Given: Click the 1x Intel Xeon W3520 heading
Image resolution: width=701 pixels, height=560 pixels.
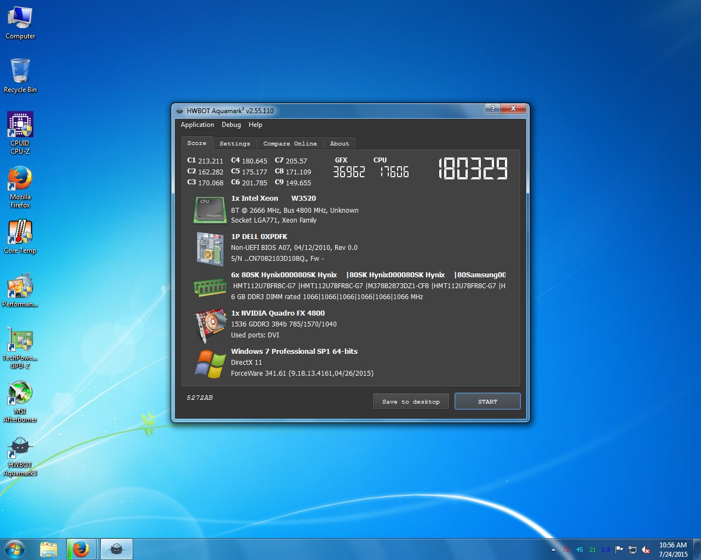Looking at the screenshot, I should [273, 199].
